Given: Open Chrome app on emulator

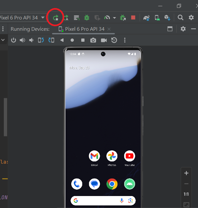Looking at the screenshot, I should pos(112,184).
